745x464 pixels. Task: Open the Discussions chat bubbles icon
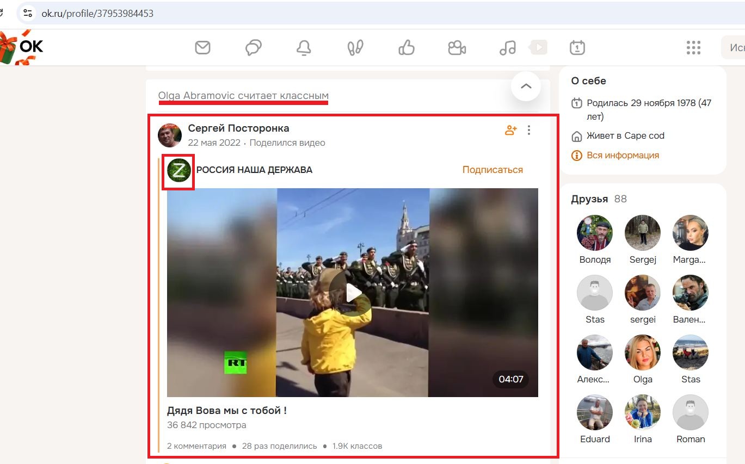[253, 48]
